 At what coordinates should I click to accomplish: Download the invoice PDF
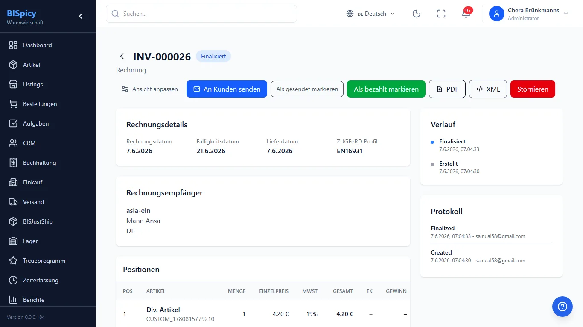pyautogui.click(x=447, y=89)
